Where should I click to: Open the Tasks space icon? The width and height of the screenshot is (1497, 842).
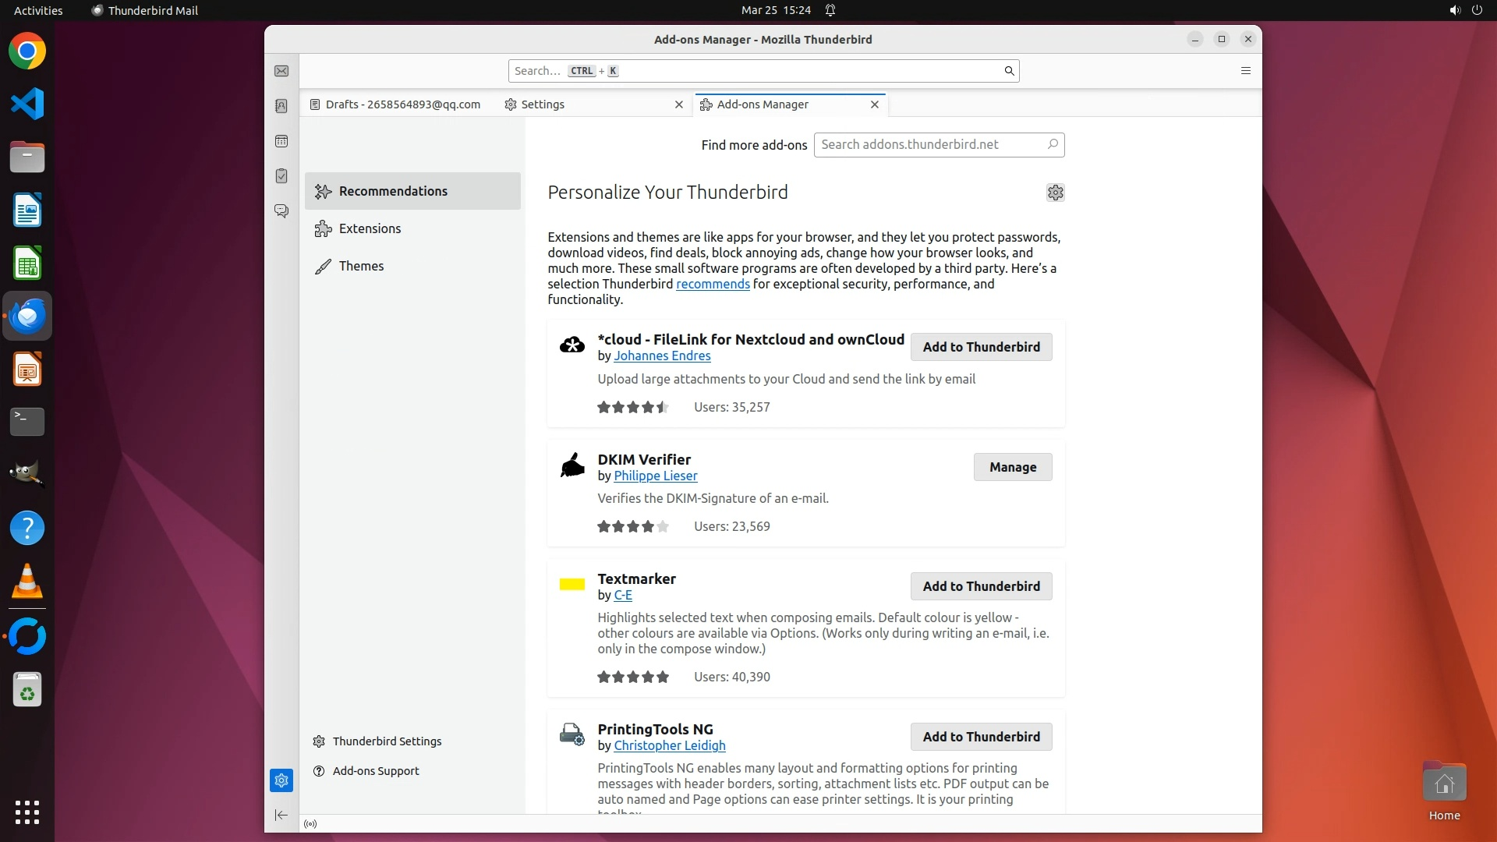pyautogui.click(x=281, y=176)
